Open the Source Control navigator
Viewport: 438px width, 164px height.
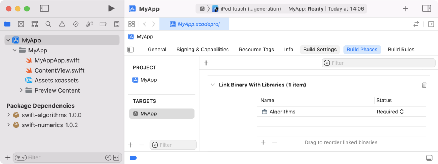pyautogui.click(x=21, y=24)
